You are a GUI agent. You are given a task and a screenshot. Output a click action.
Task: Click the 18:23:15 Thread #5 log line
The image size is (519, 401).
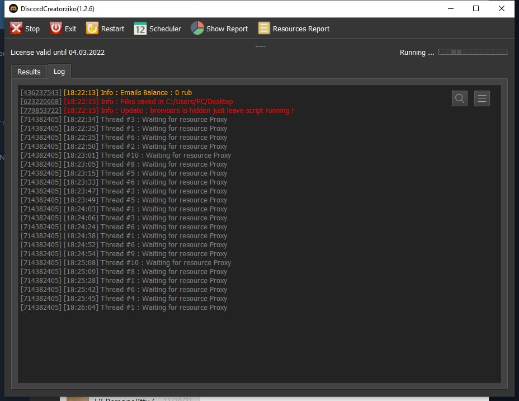tap(124, 173)
